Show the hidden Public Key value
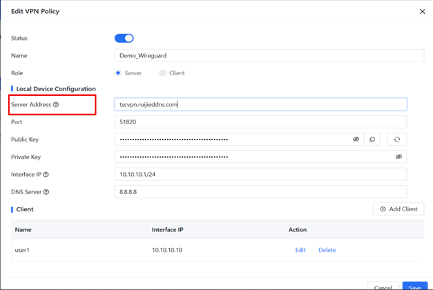This screenshot has width=433, height=290. (356, 139)
